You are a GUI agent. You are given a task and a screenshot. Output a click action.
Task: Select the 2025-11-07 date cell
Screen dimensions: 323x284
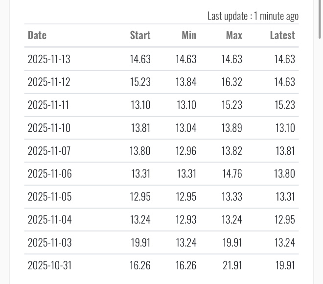click(x=49, y=151)
